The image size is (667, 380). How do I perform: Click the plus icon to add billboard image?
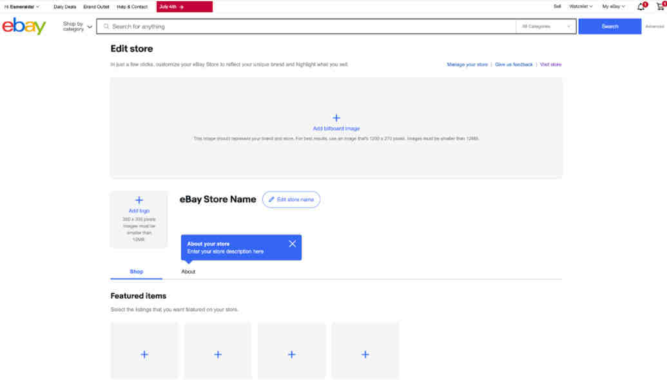[x=336, y=118]
